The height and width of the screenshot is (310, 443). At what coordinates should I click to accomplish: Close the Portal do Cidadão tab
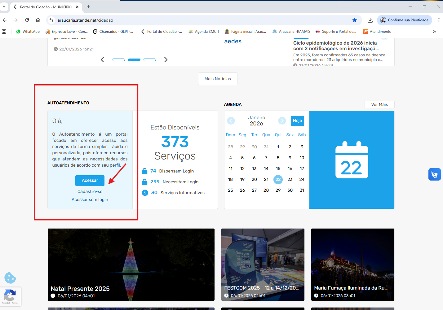coord(77,7)
